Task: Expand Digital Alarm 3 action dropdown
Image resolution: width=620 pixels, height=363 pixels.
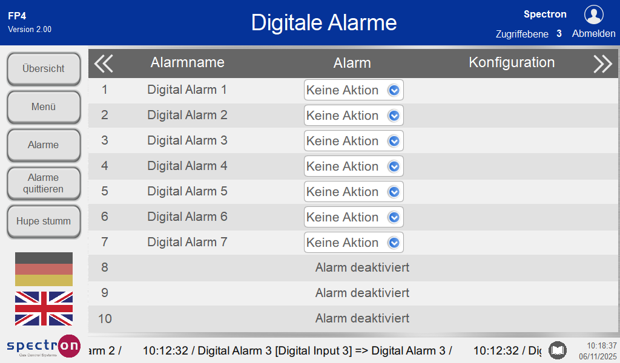Action: pyautogui.click(x=354, y=141)
